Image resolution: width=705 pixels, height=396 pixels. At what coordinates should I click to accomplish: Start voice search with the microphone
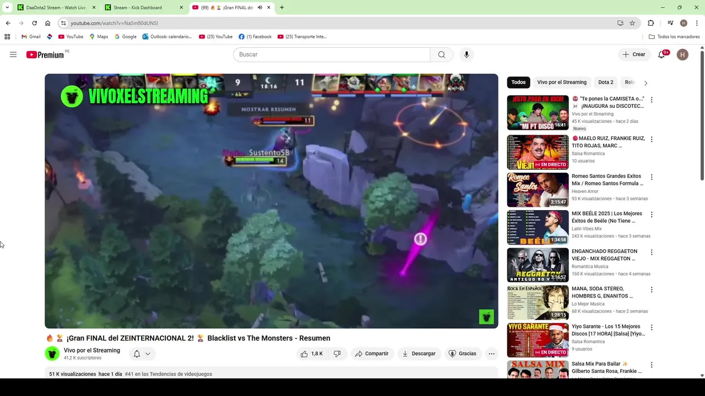467,54
